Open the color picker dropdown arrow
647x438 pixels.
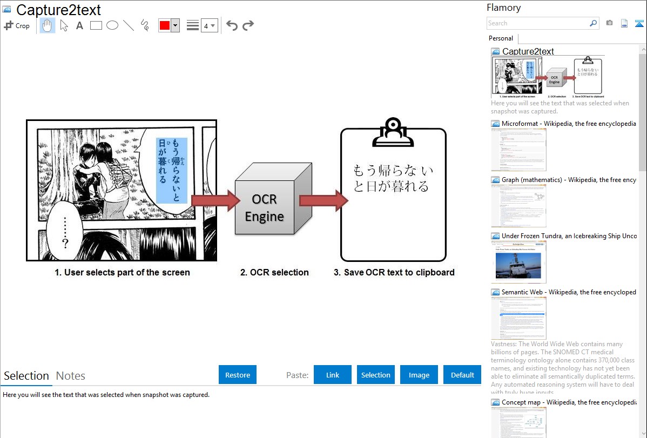(x=176, y=25)
